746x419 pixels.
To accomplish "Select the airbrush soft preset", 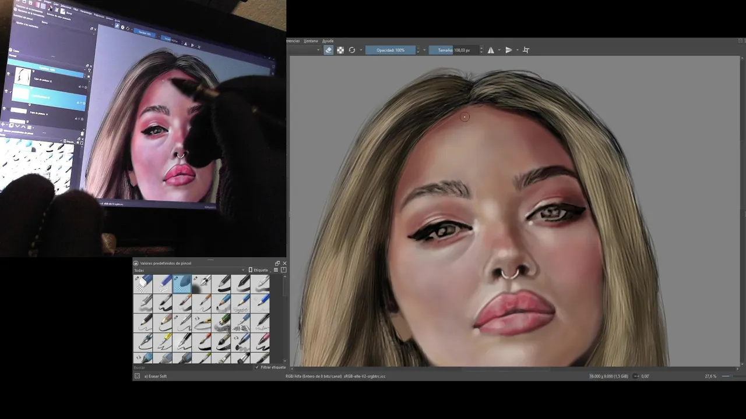I will click(202, 283).
